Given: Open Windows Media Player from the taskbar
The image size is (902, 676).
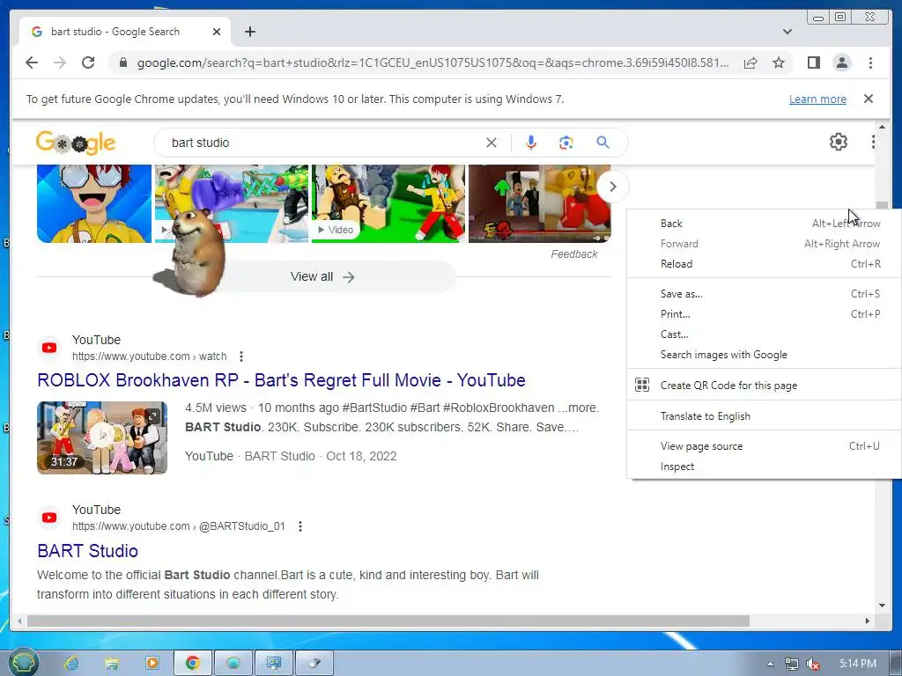Looking at the screenshot, I should (152, 664).
